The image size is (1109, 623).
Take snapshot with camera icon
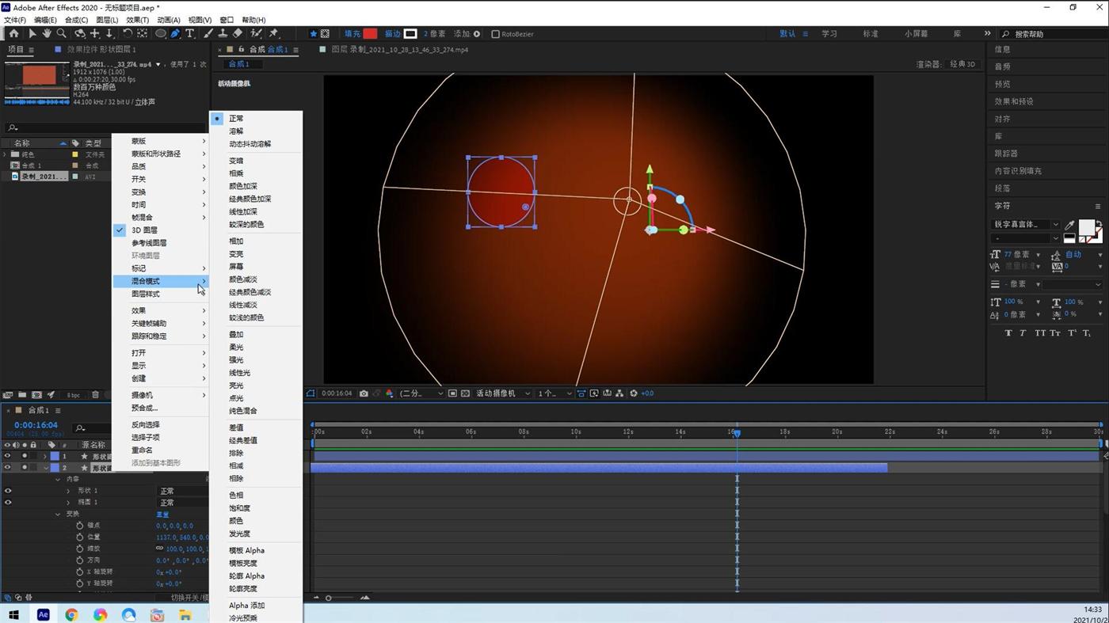pos(364,393)
